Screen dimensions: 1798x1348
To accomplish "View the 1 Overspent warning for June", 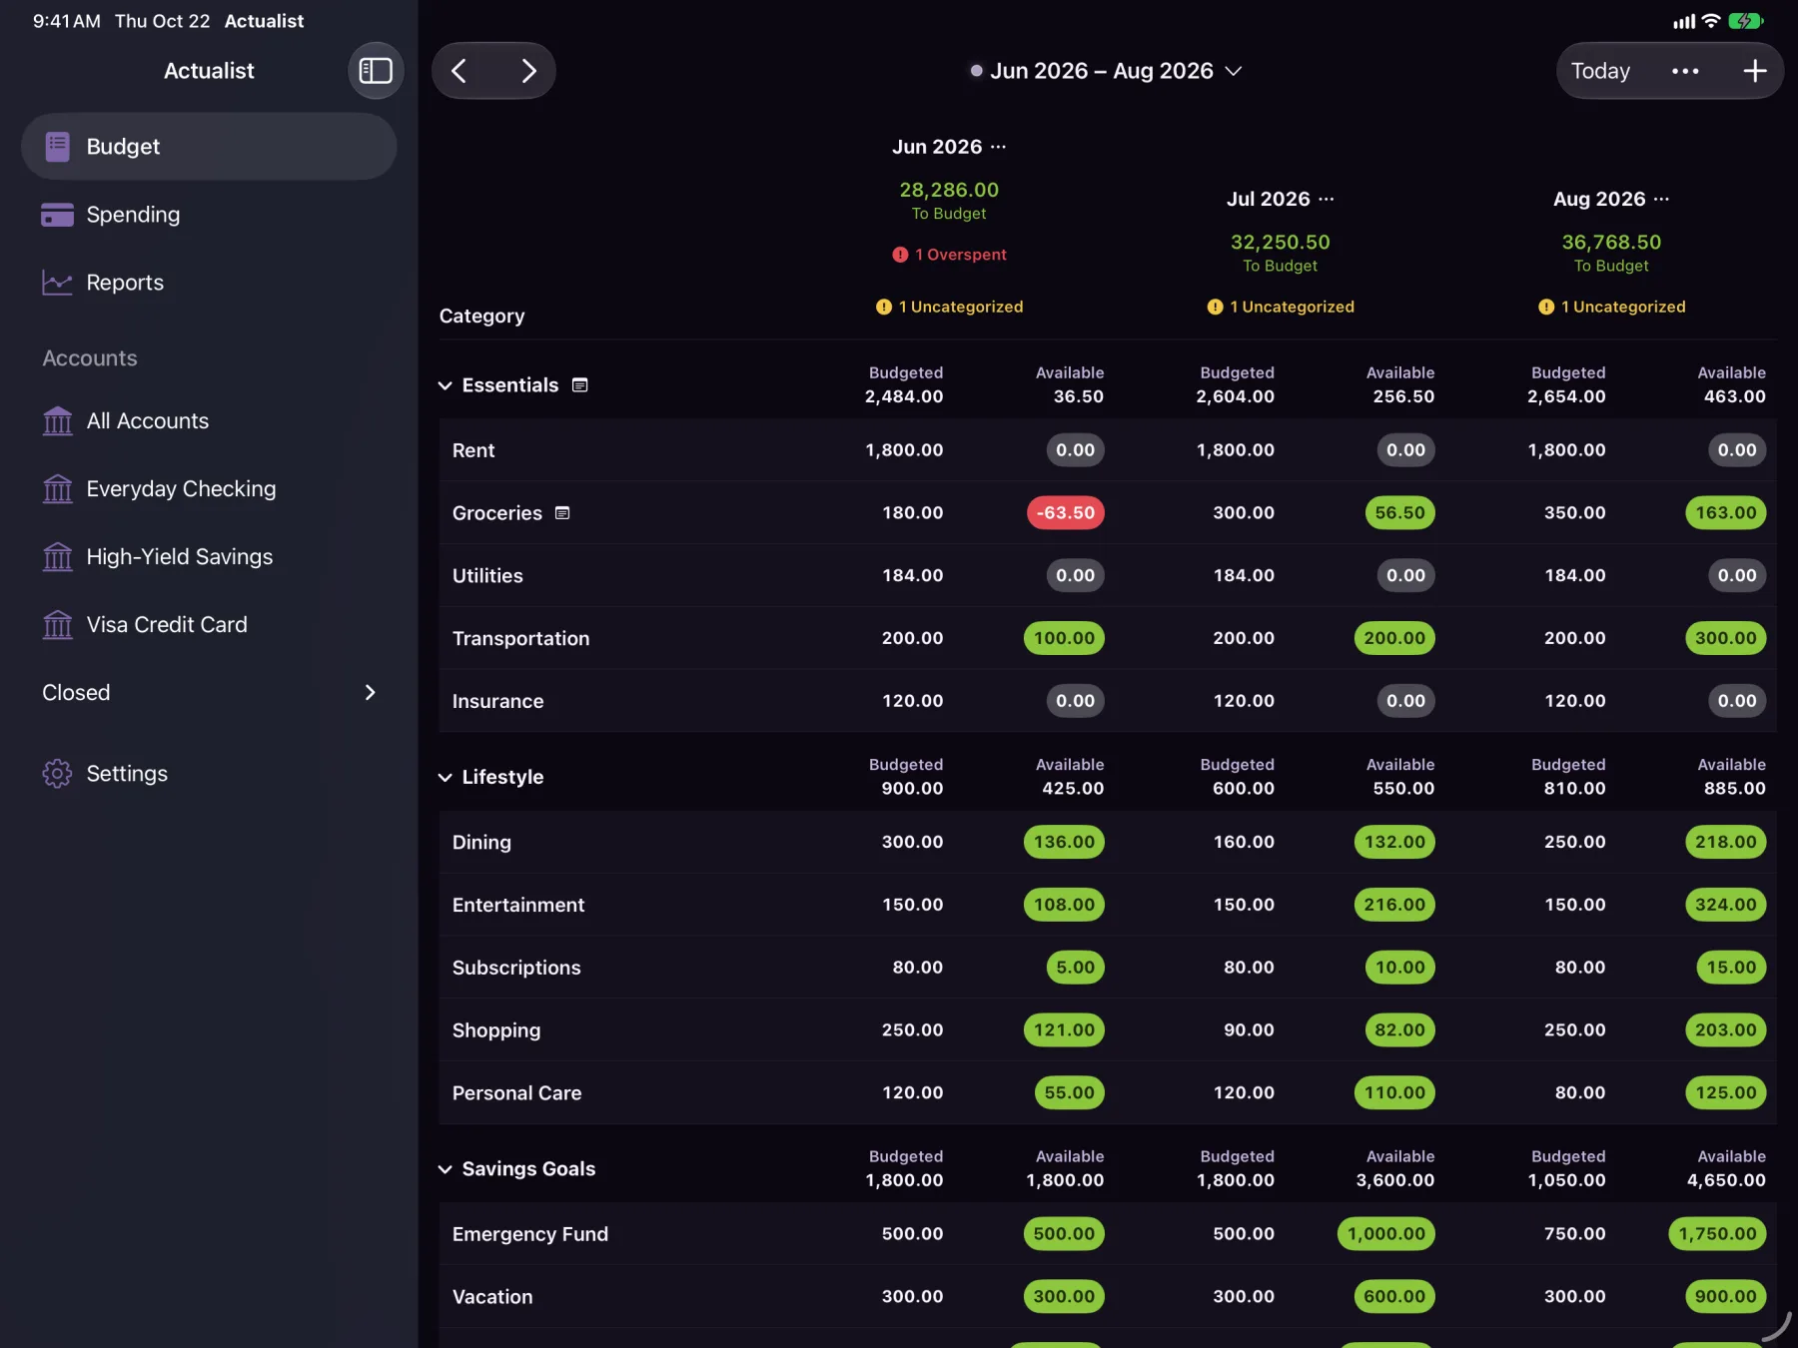I will coord(950,255).
